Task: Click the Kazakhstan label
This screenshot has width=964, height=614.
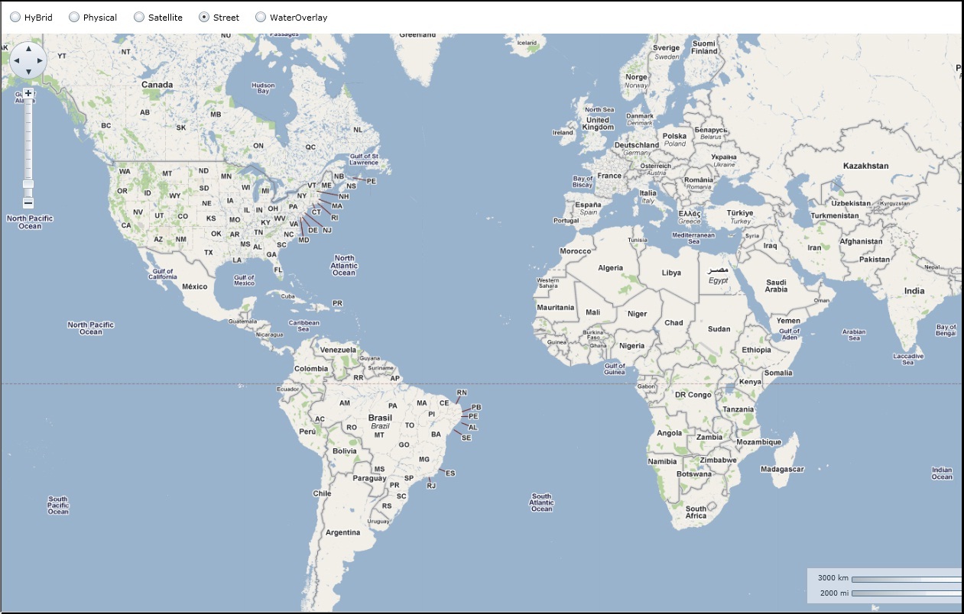Action: [866, 166]
